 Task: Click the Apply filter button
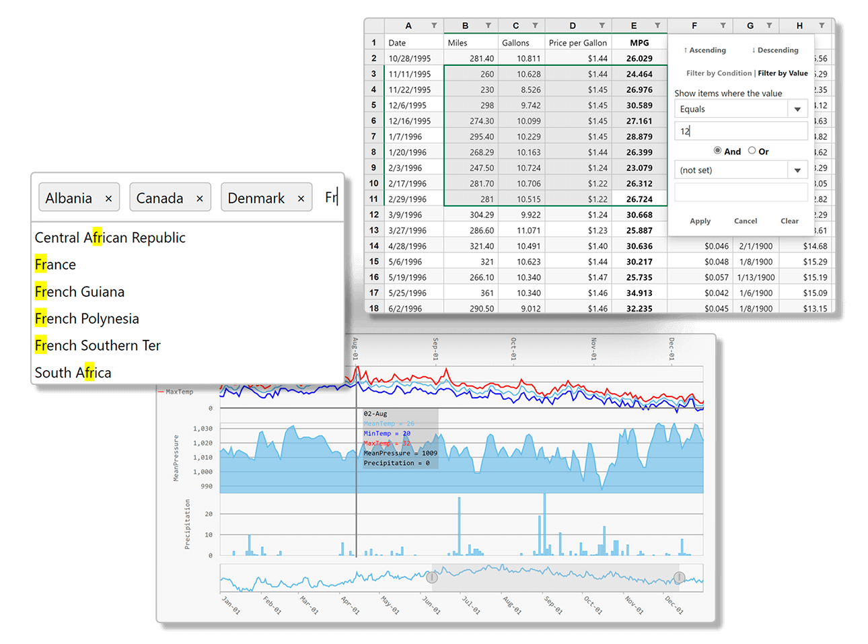(x=700, y=221)
